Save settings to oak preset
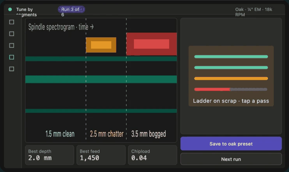This screenshot has width=289, height=172. [x=231, y=144]
